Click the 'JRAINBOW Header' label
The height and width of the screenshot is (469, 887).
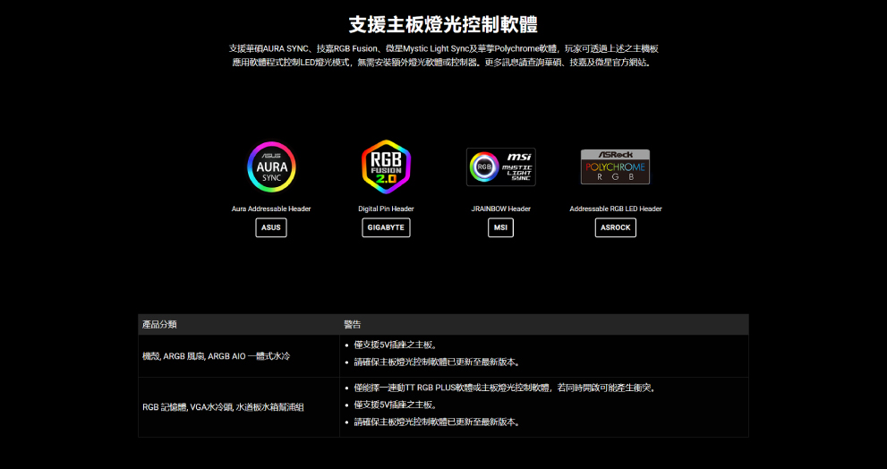click(500, 209)
